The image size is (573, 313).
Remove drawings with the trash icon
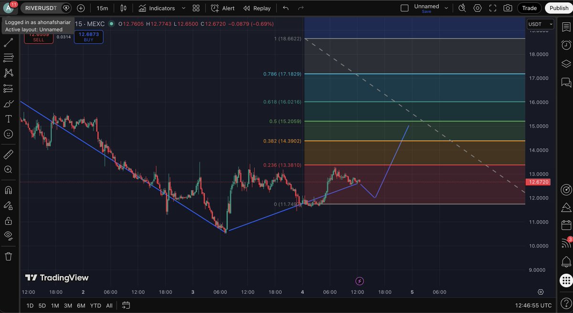(x=8, y=257)
